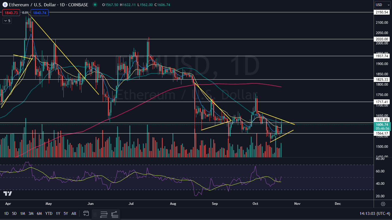The image size is (392, 220).
Task: Click the green market status indicator
Action: [x=95, y=5]
